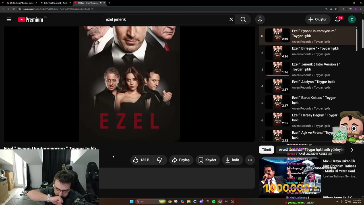This screenshot has height=205, width=364.
Task: Open the Oluştur create menu
Action: pyautogui.click(x=318, y=19)
